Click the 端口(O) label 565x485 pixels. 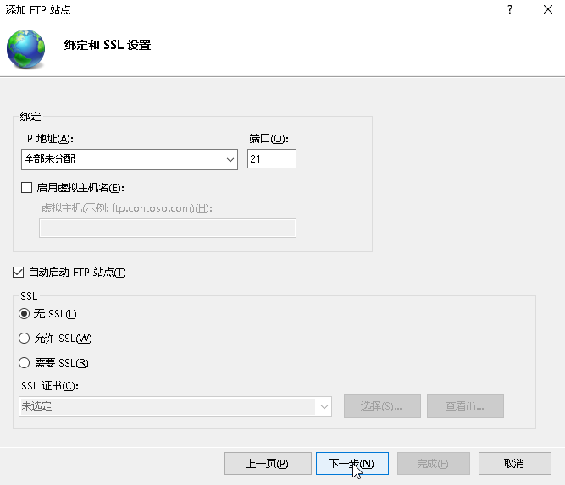[x=269, y=139]
